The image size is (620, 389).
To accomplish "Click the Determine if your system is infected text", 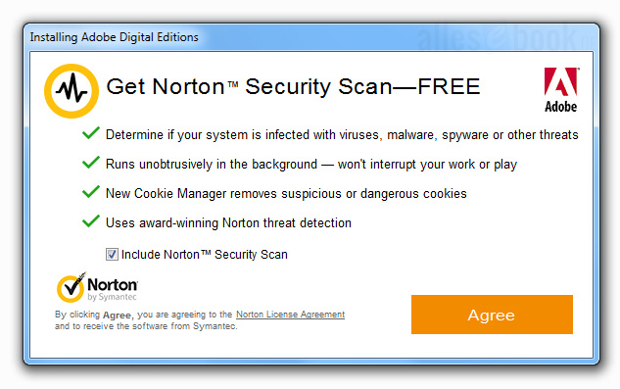I will pos(342,135).
